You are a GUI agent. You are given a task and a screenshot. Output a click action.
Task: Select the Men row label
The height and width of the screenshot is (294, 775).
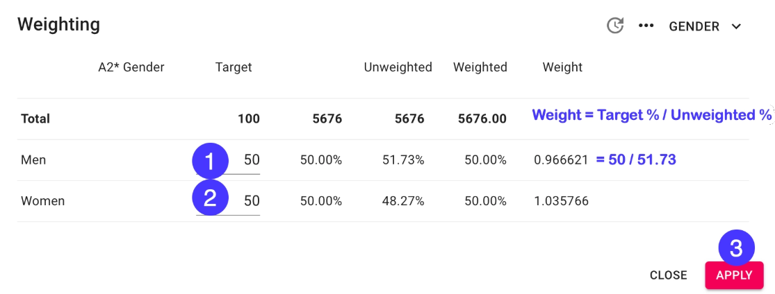point(33,160)
